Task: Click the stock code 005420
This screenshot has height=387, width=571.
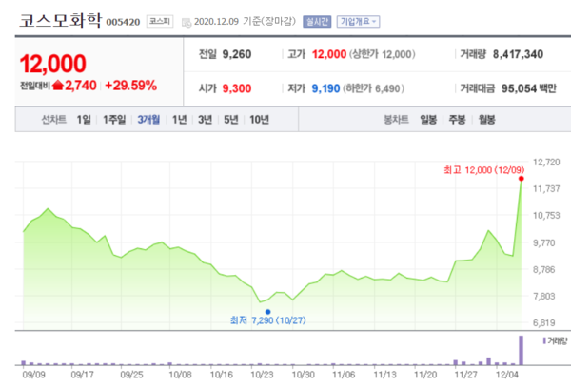Action: tap(123, 22)
